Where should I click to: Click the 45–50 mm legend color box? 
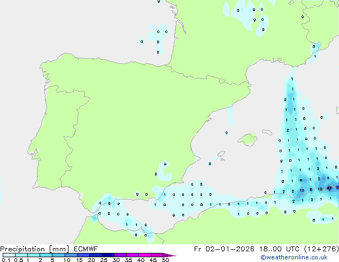click(157, 255)
